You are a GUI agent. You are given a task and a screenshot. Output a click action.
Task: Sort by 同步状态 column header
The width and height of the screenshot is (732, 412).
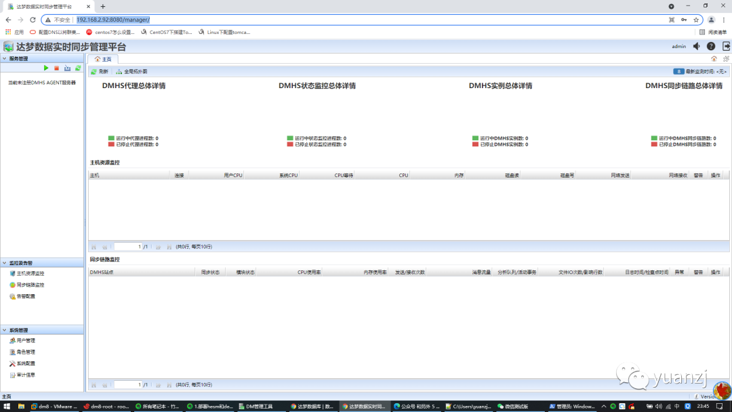coord(210,272)
